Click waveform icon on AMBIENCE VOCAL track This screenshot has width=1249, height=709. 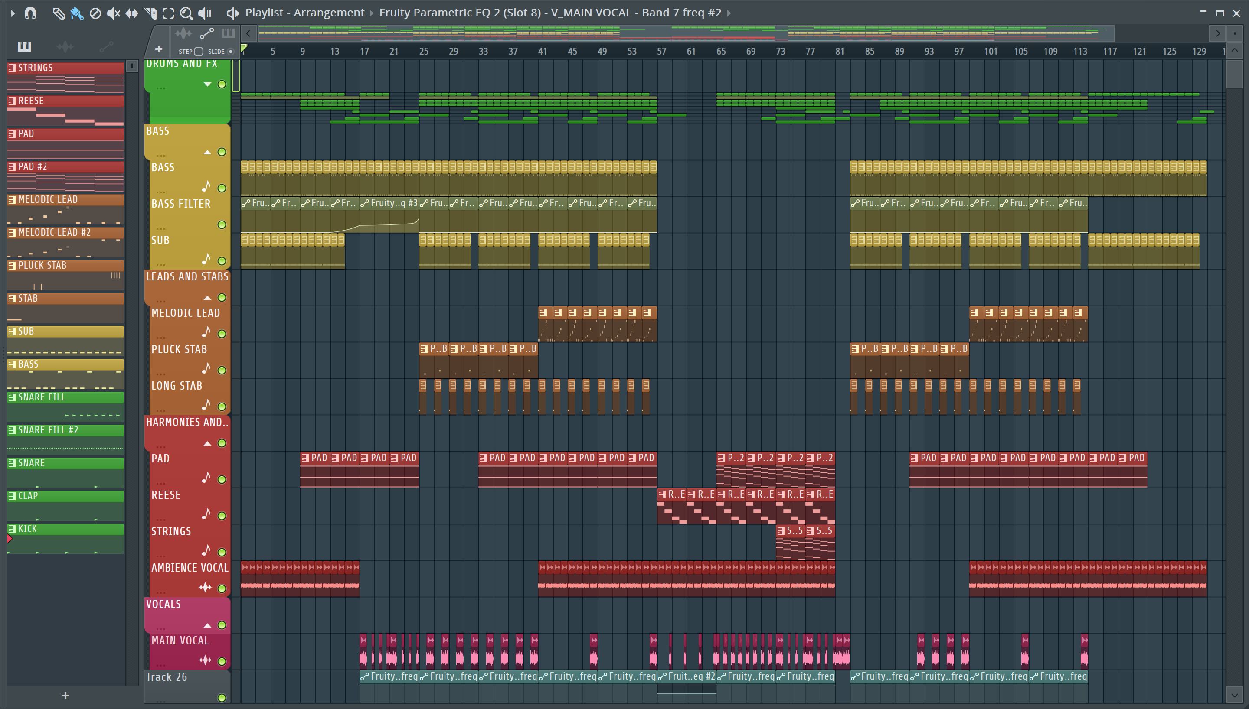206,588
